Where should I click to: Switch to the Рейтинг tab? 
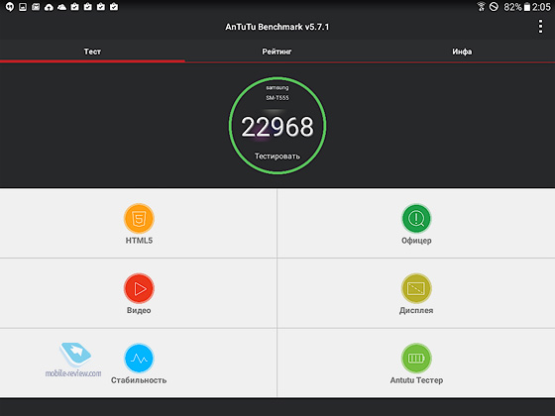(277, 52)
